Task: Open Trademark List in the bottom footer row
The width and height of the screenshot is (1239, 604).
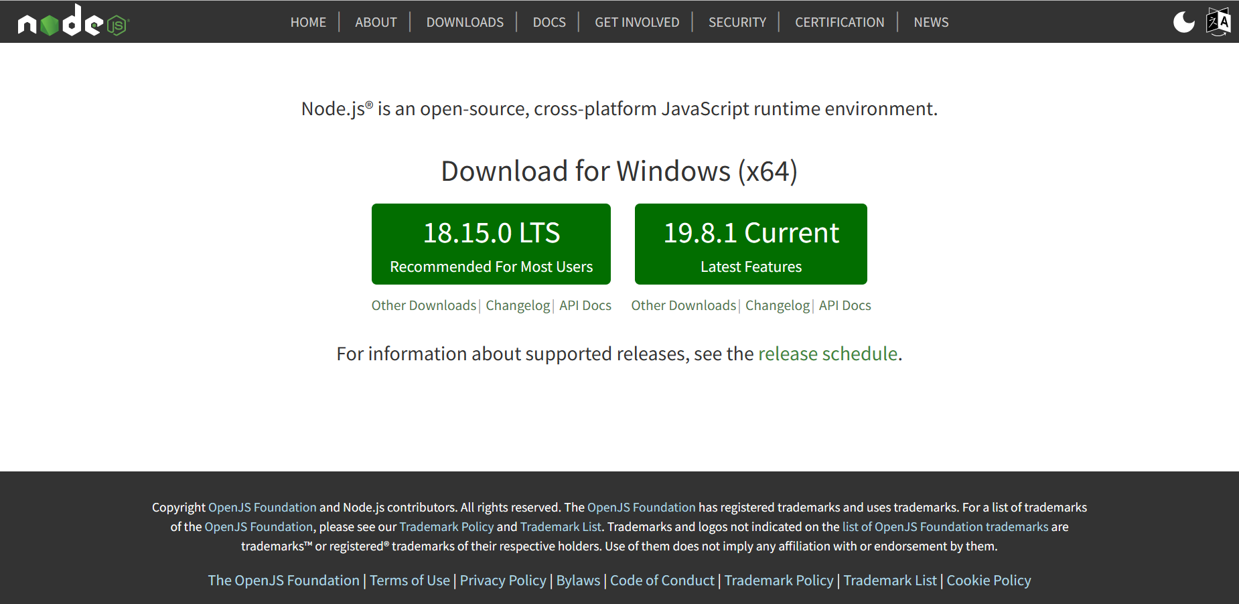Action: pos(890,581)
